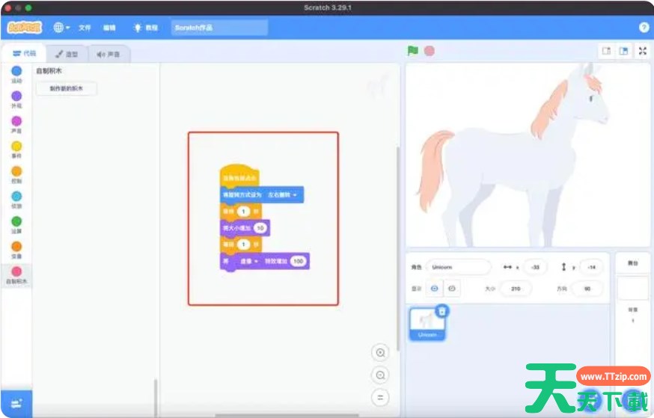This screenshot has width=654, height=418.
Task: Click the effect change value 100
Action: (299, 261)
